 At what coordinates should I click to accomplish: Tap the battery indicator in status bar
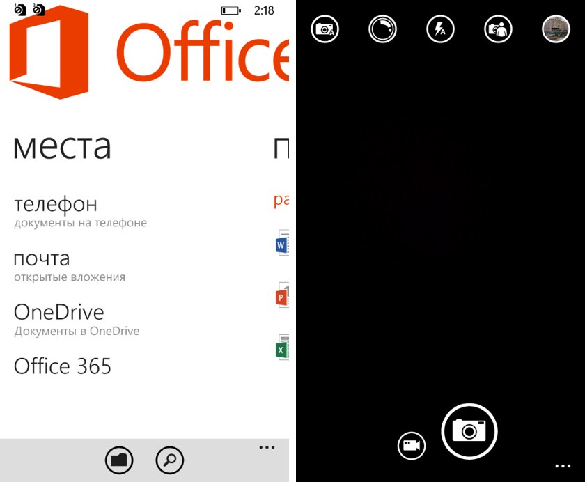(x=231, y=10)
